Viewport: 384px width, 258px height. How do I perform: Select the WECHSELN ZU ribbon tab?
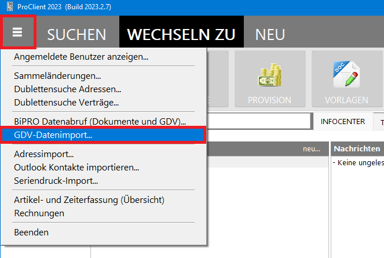tap(181, 34)
